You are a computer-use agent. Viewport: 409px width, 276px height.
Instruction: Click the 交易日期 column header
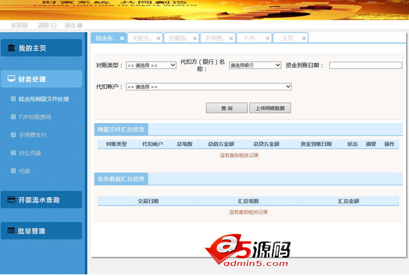tap(148, 201)
